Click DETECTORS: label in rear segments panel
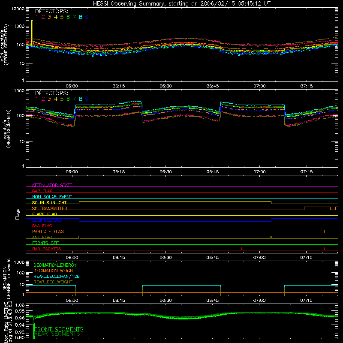This screenshot has height=343, width=343. pyautogui.click(x=51, y=93)
